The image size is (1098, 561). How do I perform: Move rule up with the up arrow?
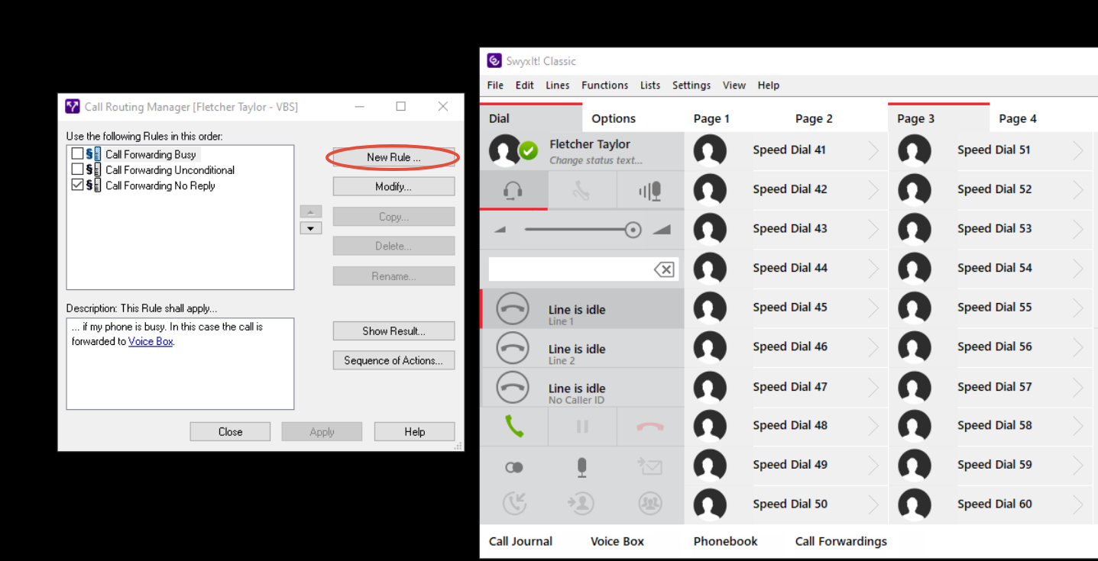pos(310,211)
